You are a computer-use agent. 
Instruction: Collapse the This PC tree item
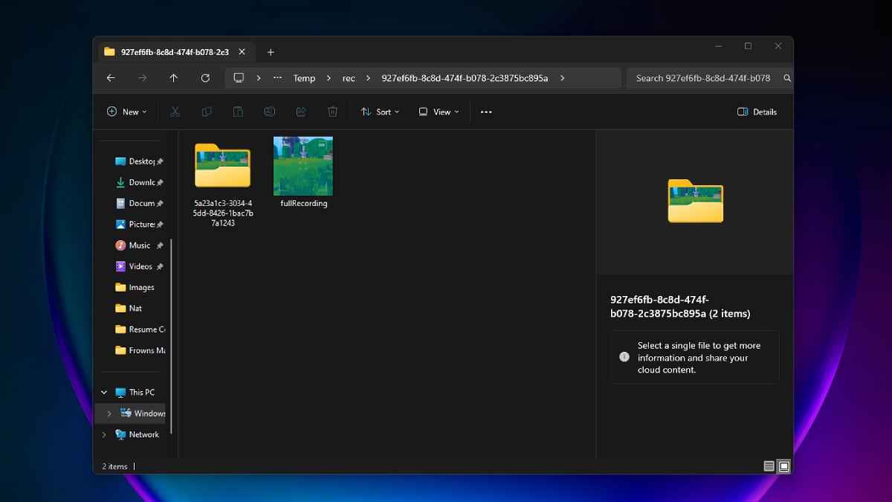(x=103, y=392)
